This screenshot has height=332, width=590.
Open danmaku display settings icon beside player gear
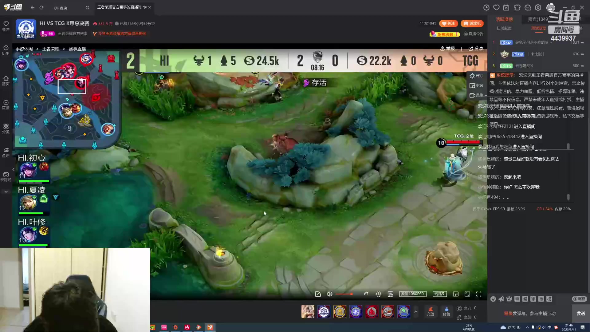[x=391, y=294]
